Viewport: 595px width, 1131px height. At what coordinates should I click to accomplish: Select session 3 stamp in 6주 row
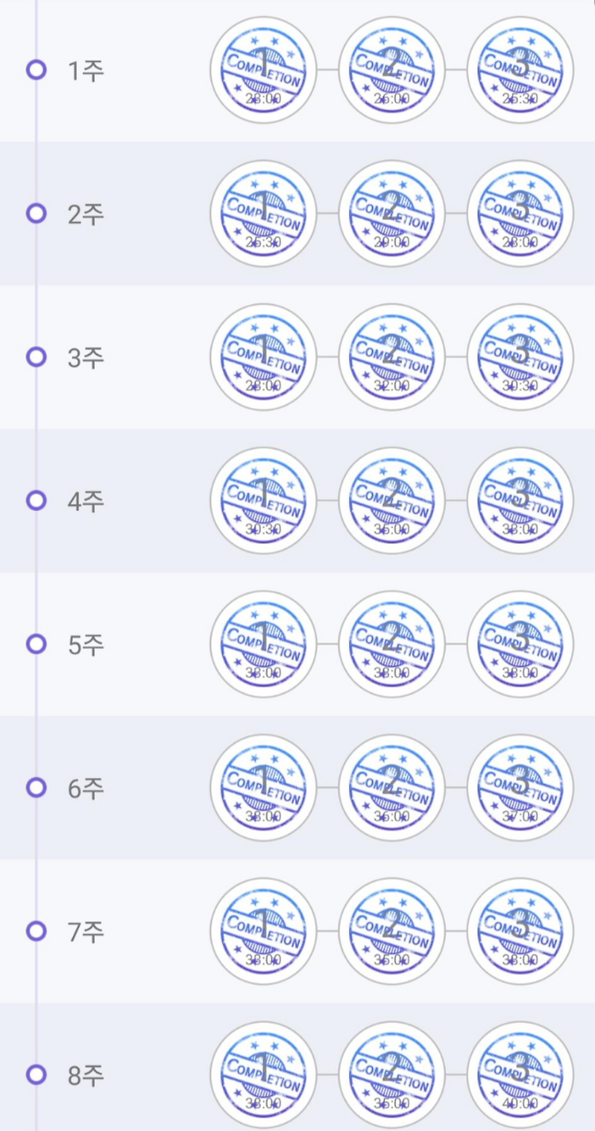point(520,787)
